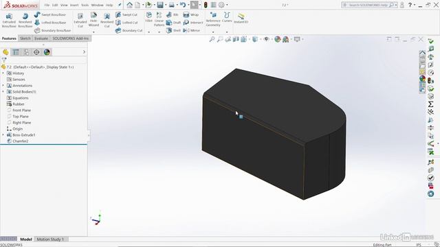Expand the Solid Bodies(1) node
The image size is (440, 247).
coord(3,91)
